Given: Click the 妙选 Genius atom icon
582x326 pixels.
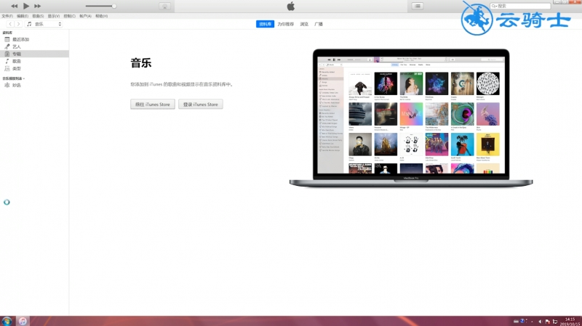Looking at the screenshot, I should [x=7, y=85].
